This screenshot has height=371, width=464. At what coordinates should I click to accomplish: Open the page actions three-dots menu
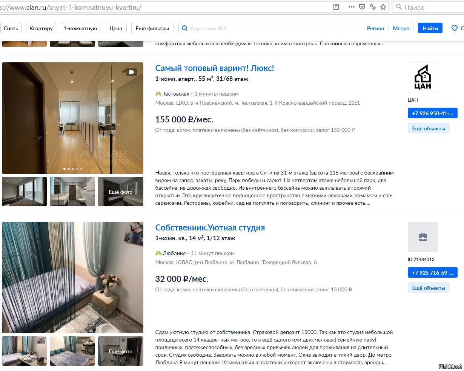click(x=351, y=7)
